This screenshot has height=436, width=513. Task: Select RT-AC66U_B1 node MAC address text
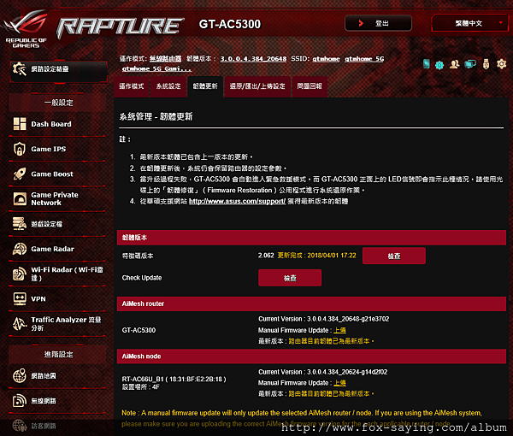[x=196, y=379]
